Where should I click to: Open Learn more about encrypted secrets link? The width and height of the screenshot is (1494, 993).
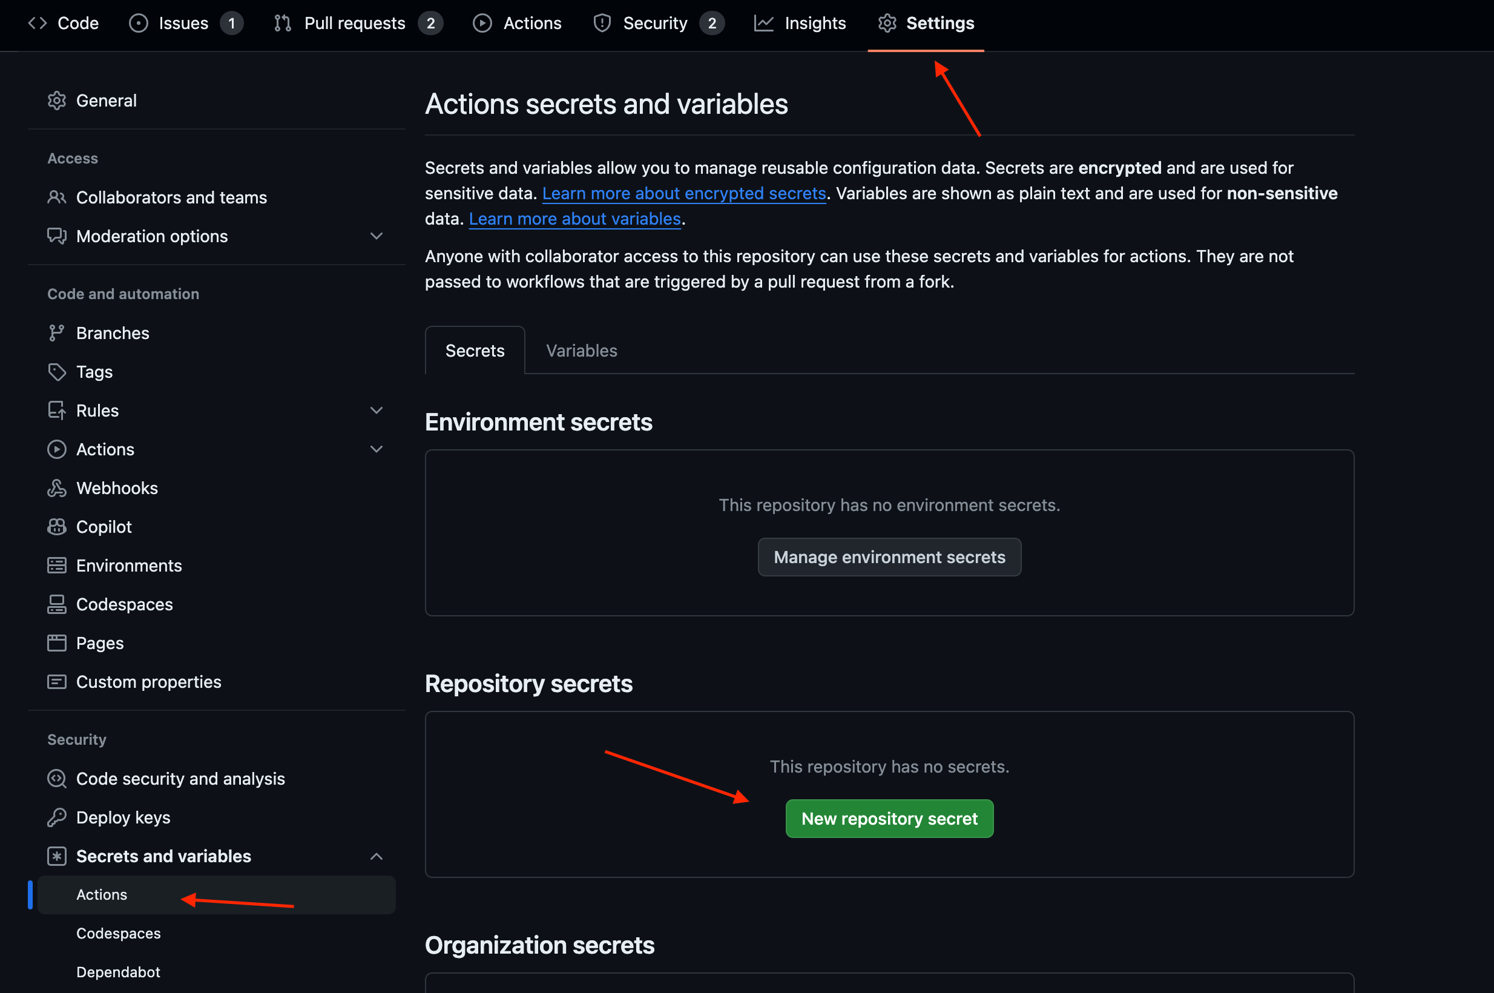coord(683,193)
